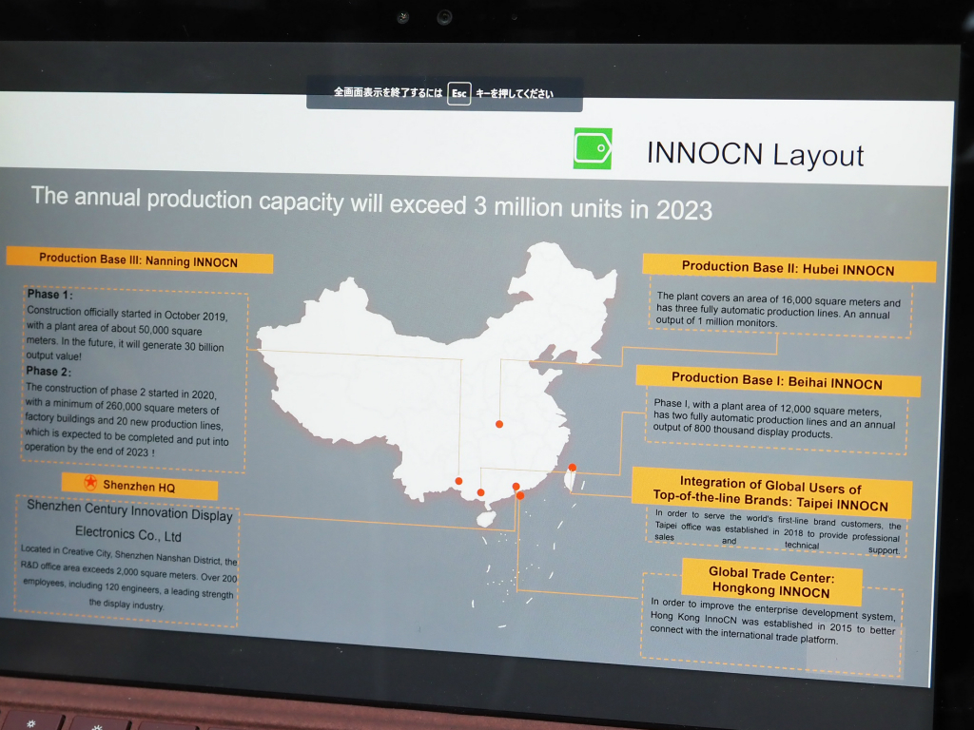Click the Production Base I: Beihai INNOCN label
The width and height of the screenshot is (974, 730).
777,380
